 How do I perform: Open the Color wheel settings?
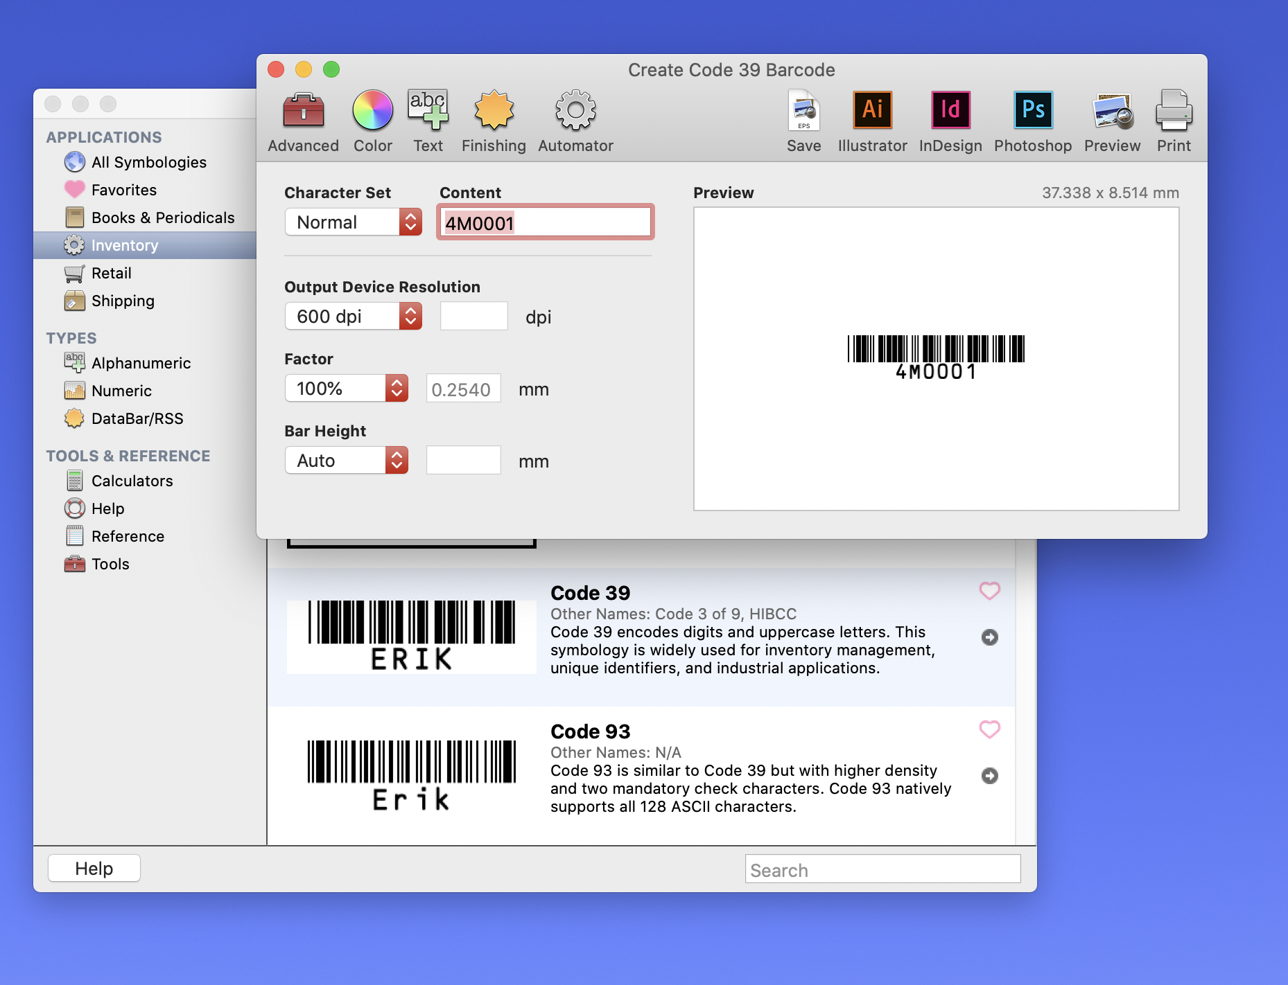[x=372, y=122]
